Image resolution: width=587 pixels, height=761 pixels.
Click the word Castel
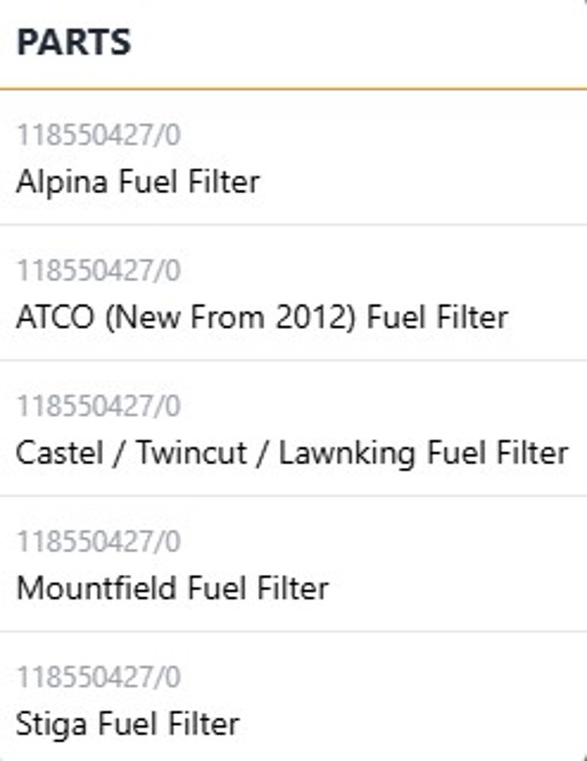tap(60, 452)
